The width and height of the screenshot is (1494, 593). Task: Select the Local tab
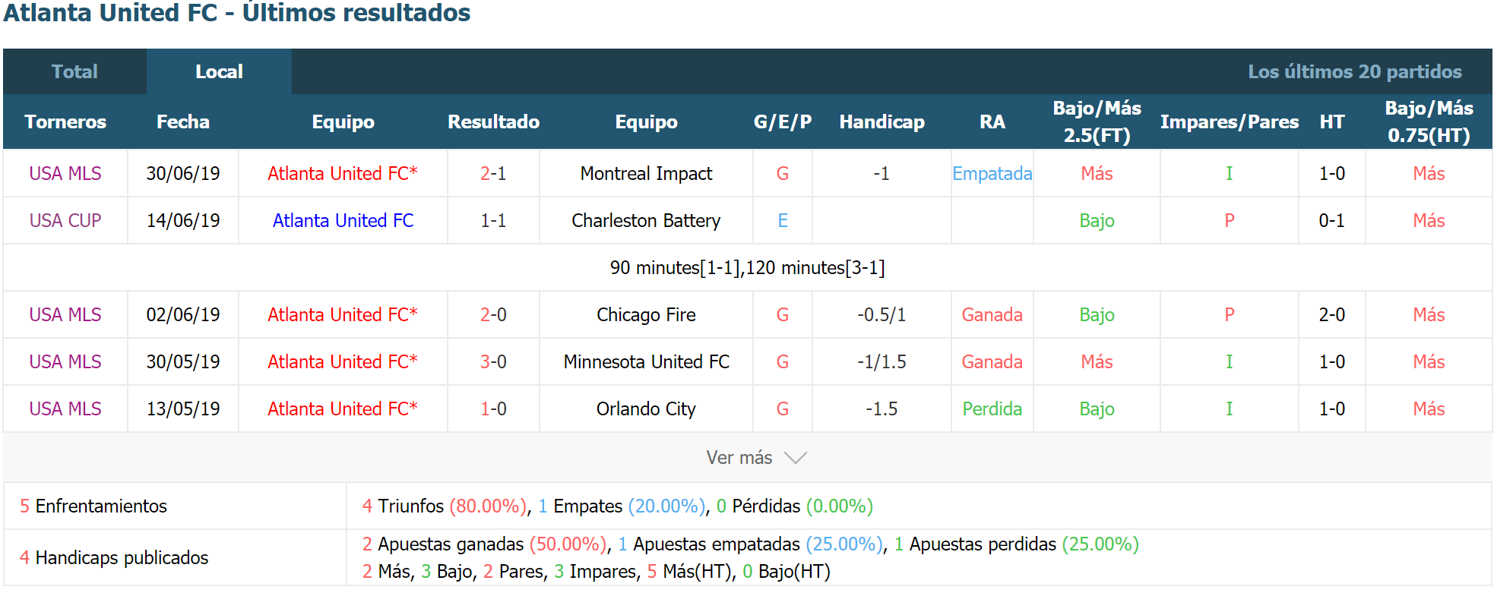tap(219, 71)
